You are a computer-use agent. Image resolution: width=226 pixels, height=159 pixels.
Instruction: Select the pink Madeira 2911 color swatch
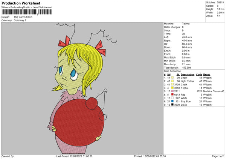tap(173, 91)
